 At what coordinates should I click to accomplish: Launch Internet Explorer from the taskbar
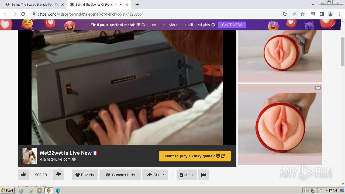tap(21, 190)
